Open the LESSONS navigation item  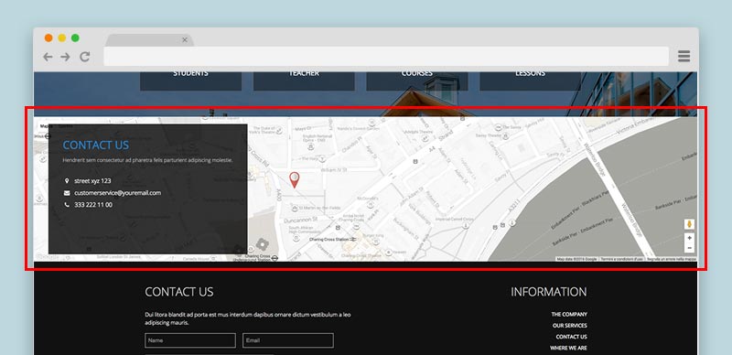click(x=531, y=81)
